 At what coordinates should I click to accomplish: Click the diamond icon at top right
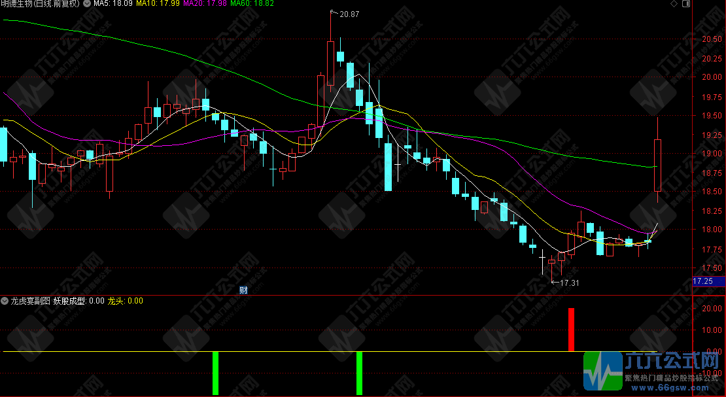click(674, 4)
